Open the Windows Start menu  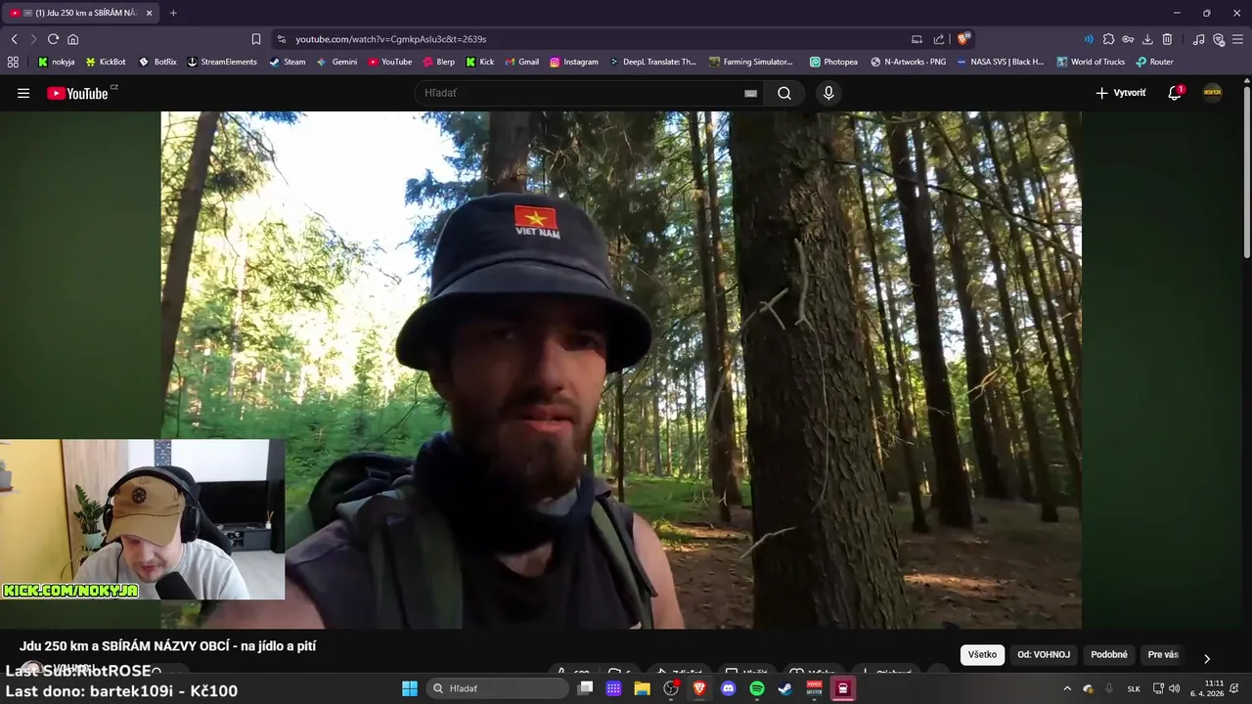409,688
